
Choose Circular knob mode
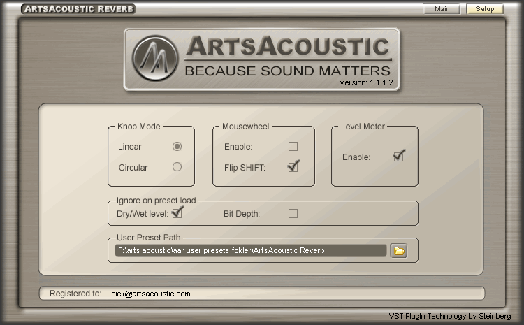[177, 167]
